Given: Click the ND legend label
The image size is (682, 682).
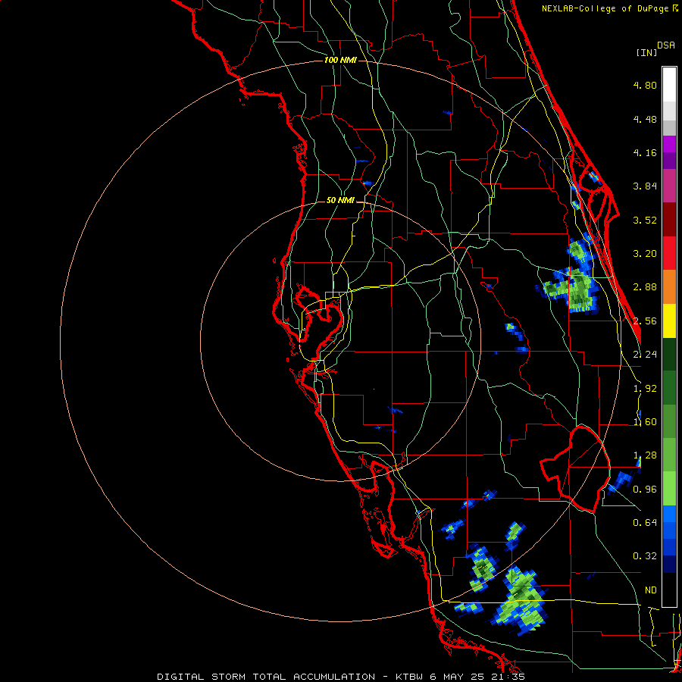Looking at the screenshot, I should 651,590.
